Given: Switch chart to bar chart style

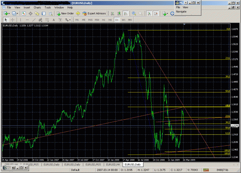Looking at the screenshot, I should point(112,13).
